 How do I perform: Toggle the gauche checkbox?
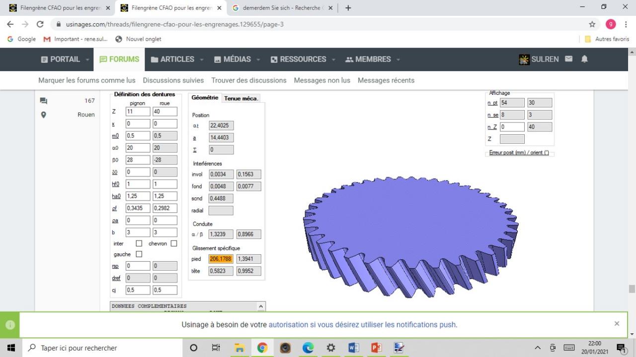pos(139,254)
